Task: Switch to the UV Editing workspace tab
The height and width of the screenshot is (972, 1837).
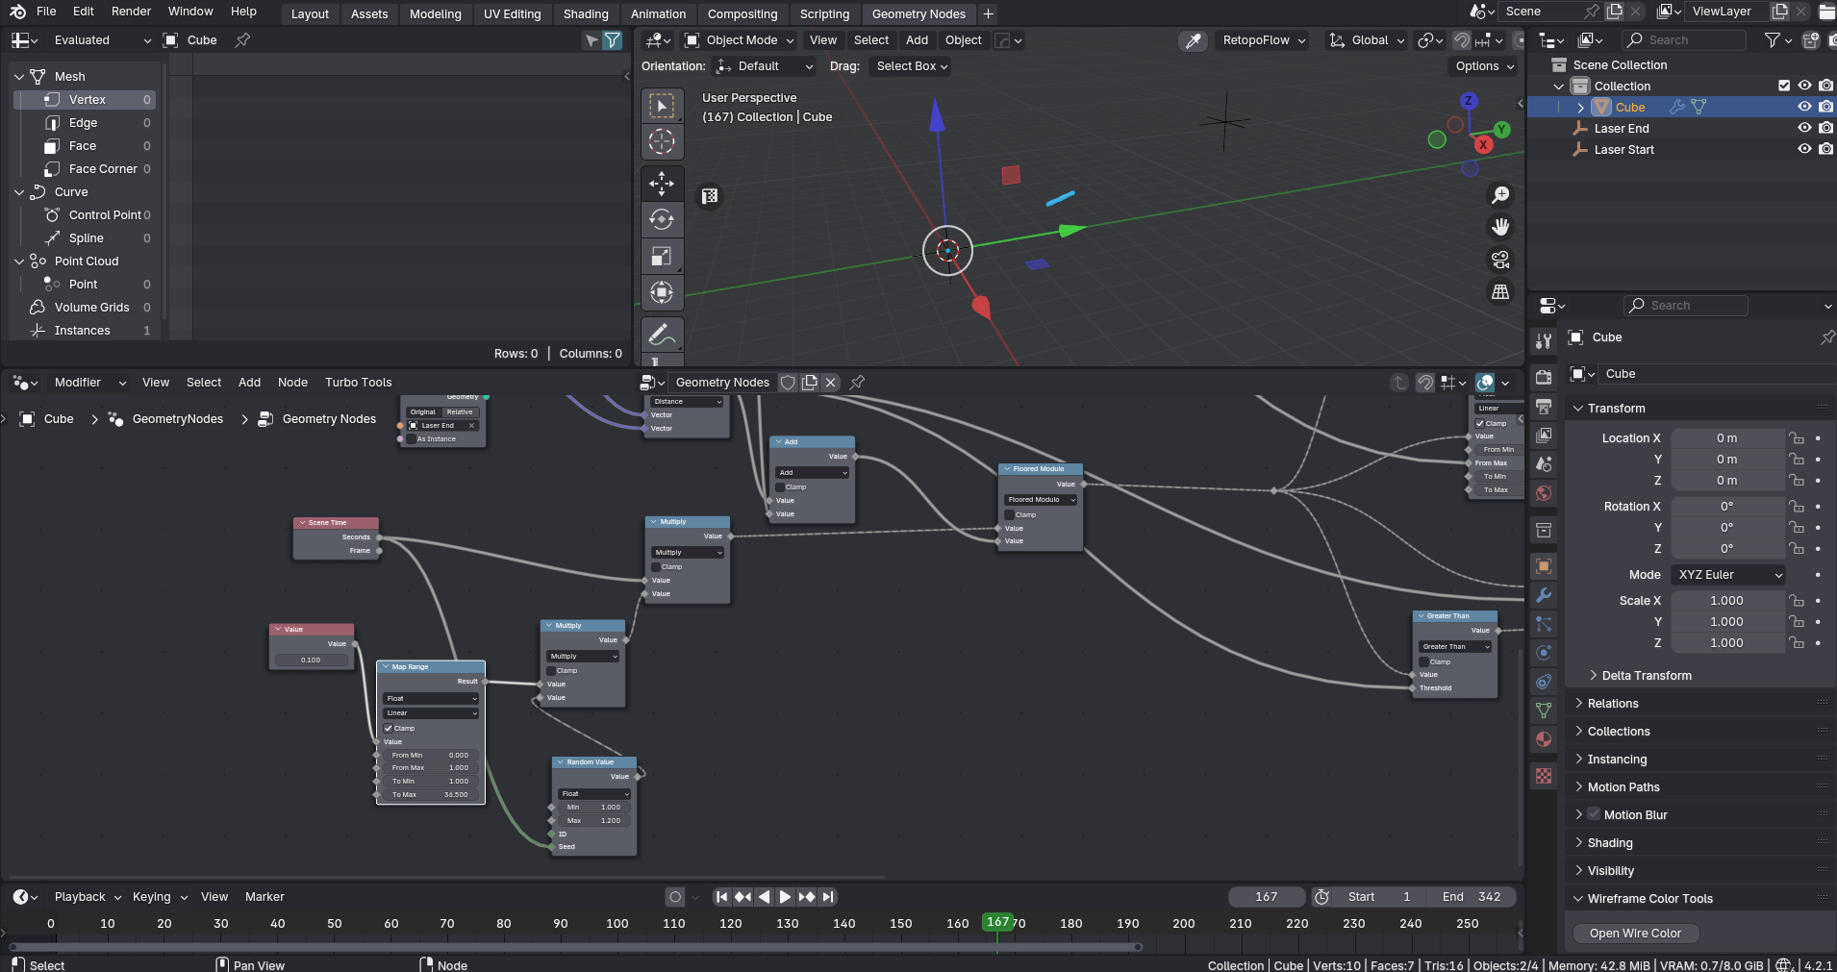Action: point(512,14)
